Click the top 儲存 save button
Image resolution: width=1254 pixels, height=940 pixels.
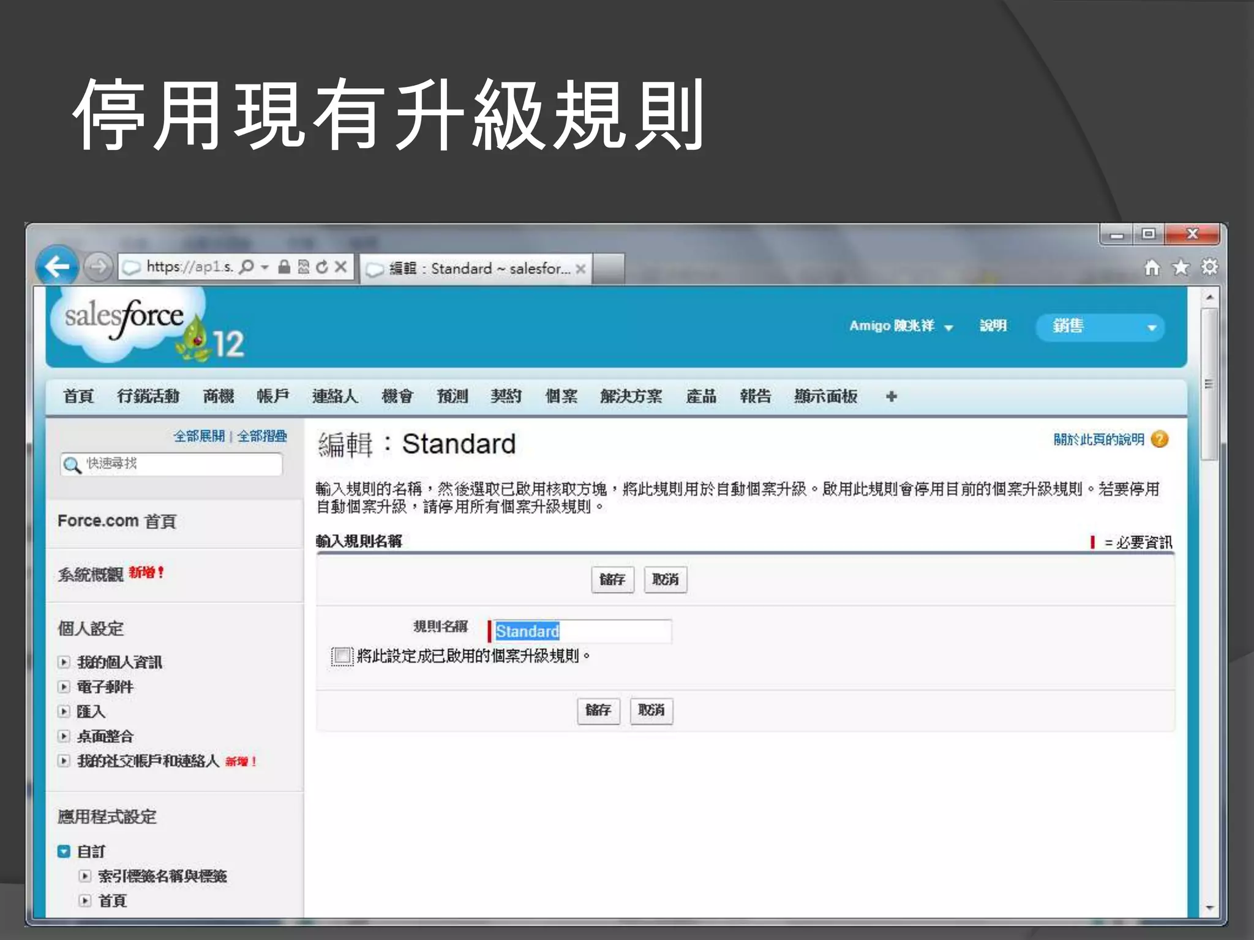pyautogui.click(x=612, y=580)
